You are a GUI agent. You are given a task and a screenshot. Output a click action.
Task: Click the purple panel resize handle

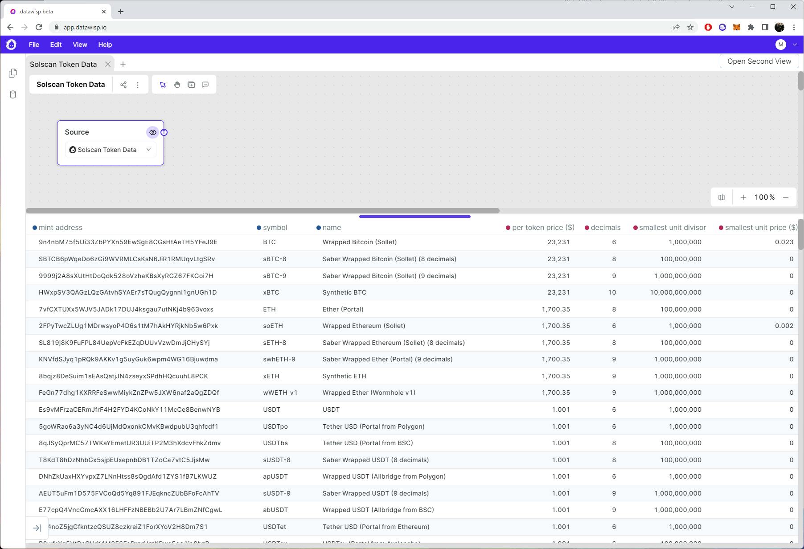pos(414,217)
